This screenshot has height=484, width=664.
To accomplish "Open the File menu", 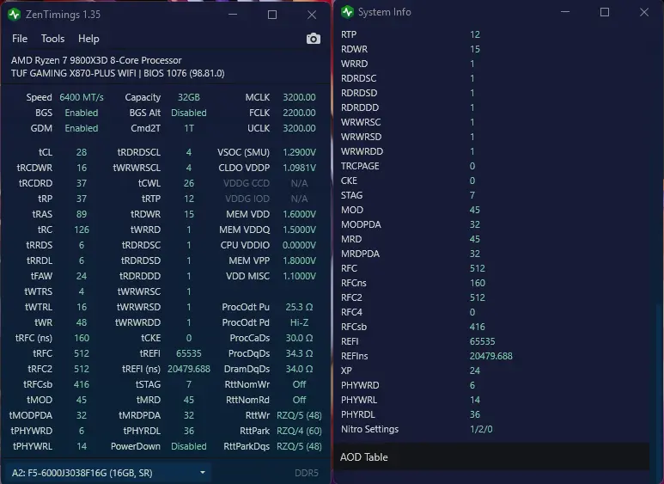I will (20, 39).
